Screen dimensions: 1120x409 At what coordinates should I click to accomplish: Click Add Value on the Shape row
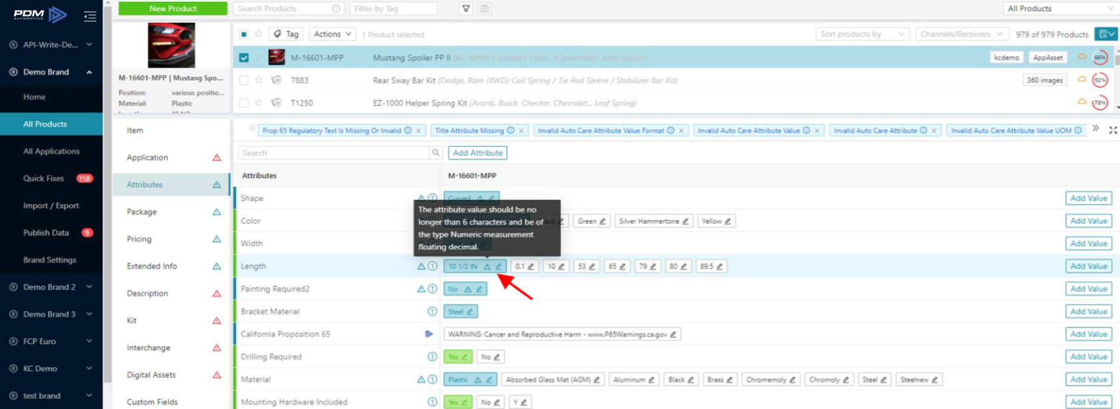[1089, 198]
